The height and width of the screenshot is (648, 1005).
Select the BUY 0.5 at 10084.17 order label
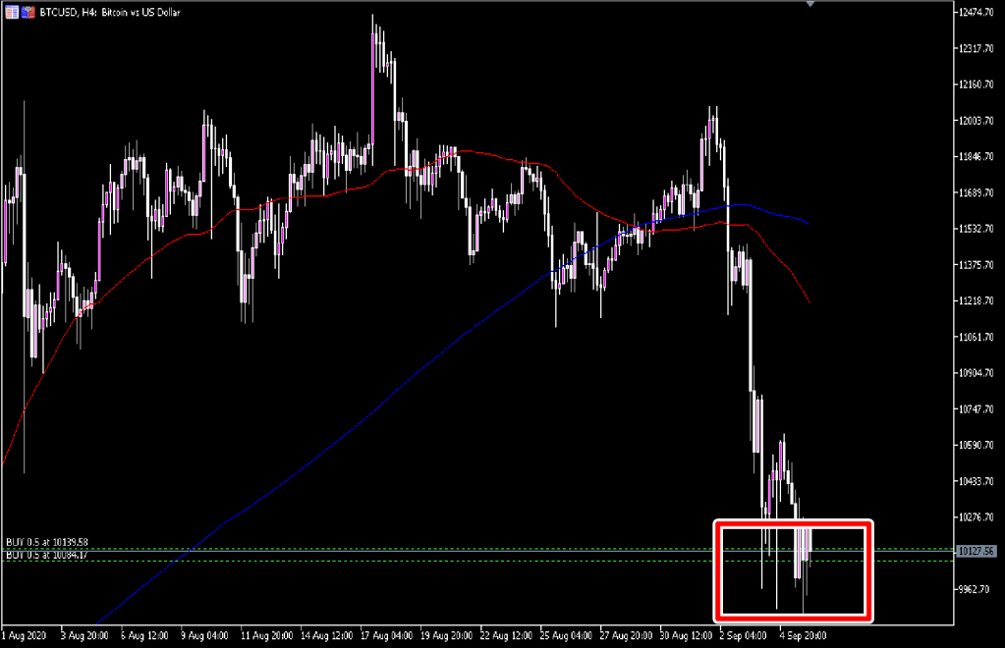coord(47,556)
